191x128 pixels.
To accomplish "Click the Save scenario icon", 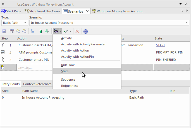I will 4,31.
